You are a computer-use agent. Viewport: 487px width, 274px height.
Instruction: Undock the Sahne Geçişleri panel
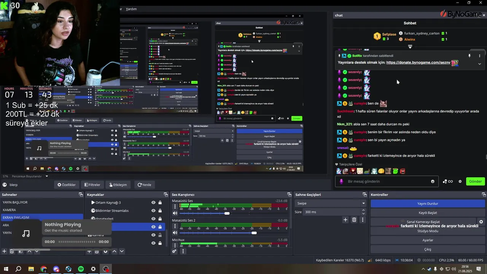click(364, 194)
